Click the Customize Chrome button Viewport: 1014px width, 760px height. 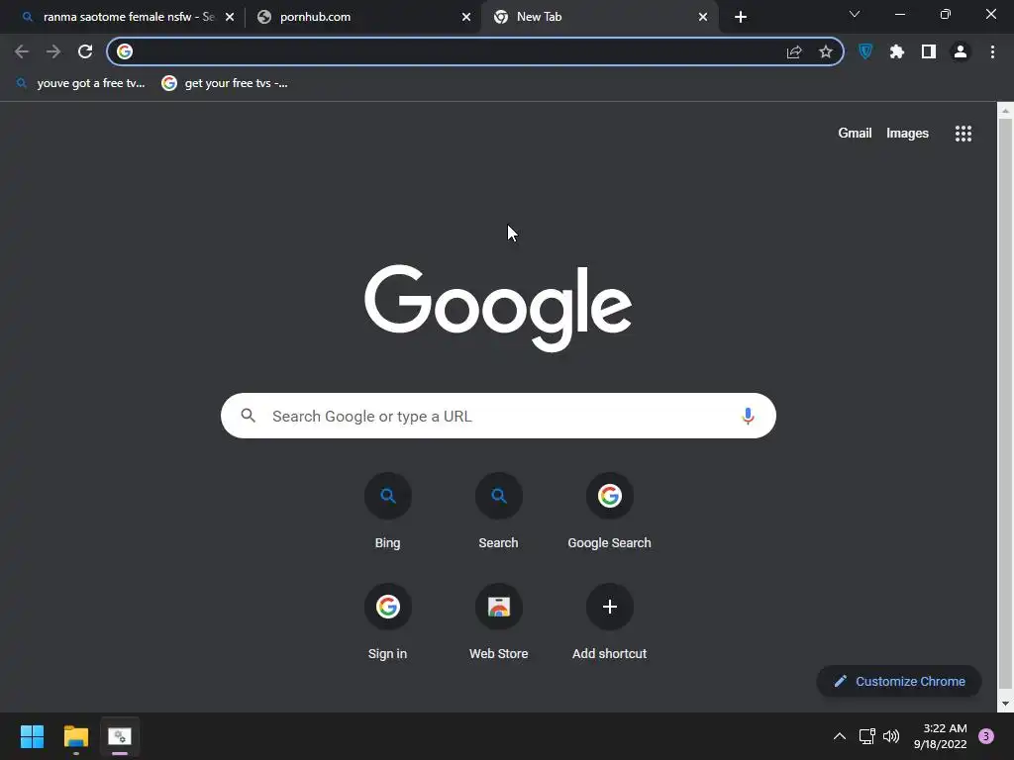pos(899,681)
